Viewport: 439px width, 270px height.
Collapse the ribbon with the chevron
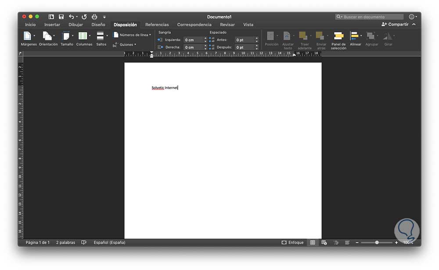point(414,25)
